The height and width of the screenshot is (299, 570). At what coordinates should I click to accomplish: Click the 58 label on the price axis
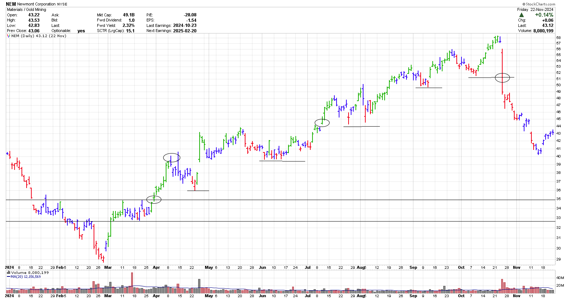point(558,38)
